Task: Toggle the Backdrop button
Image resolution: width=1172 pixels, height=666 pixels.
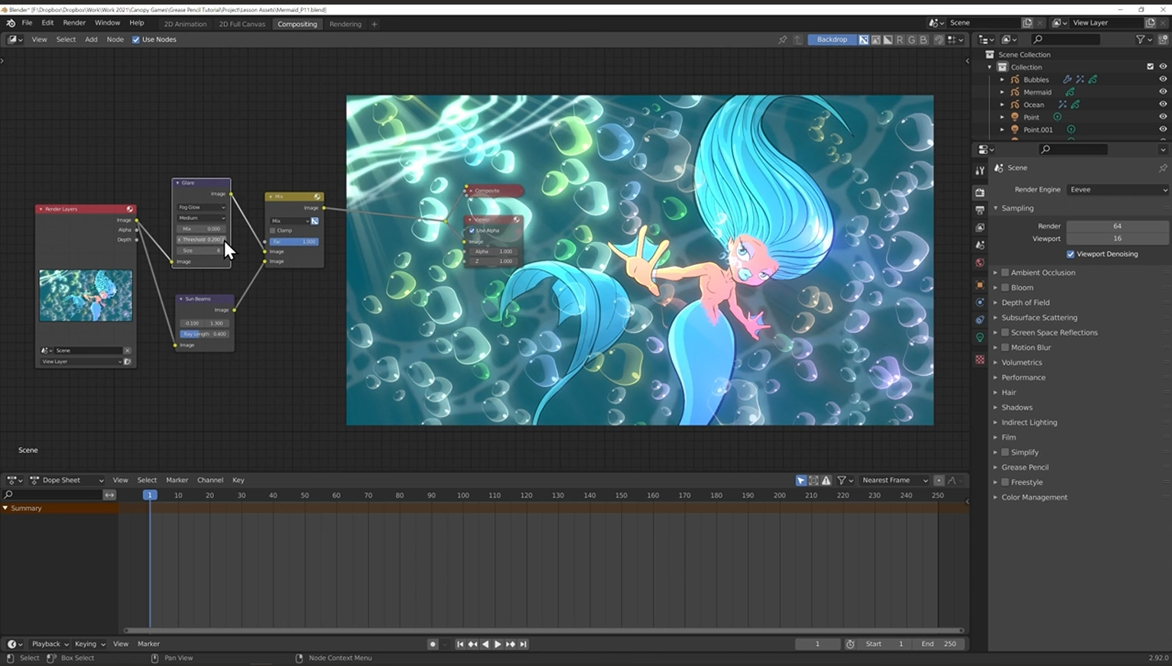Action: point(831,40)
